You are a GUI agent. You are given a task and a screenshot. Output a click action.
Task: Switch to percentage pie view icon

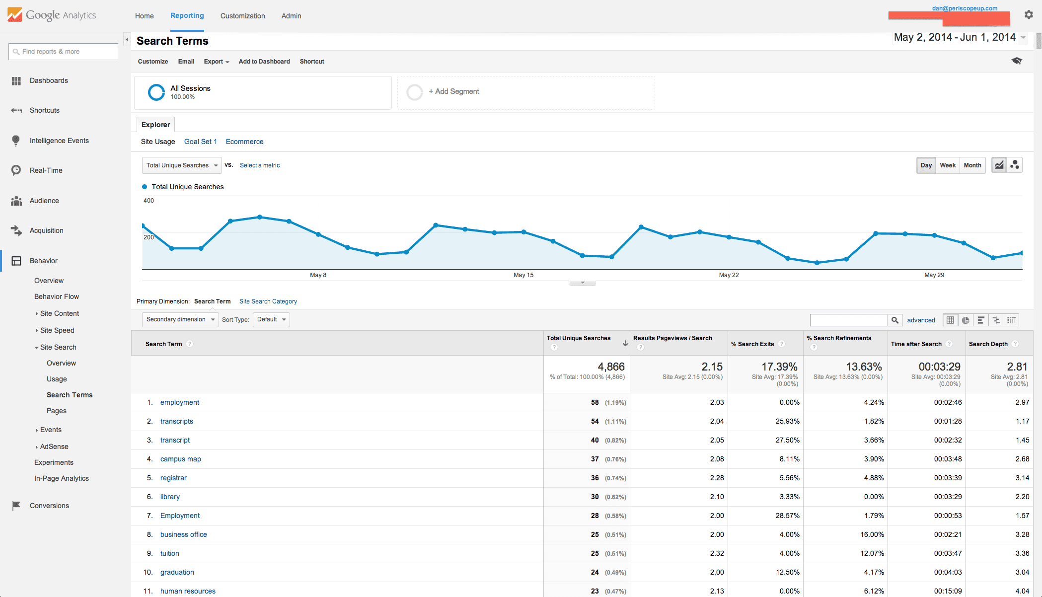click(x=966, y=320)
